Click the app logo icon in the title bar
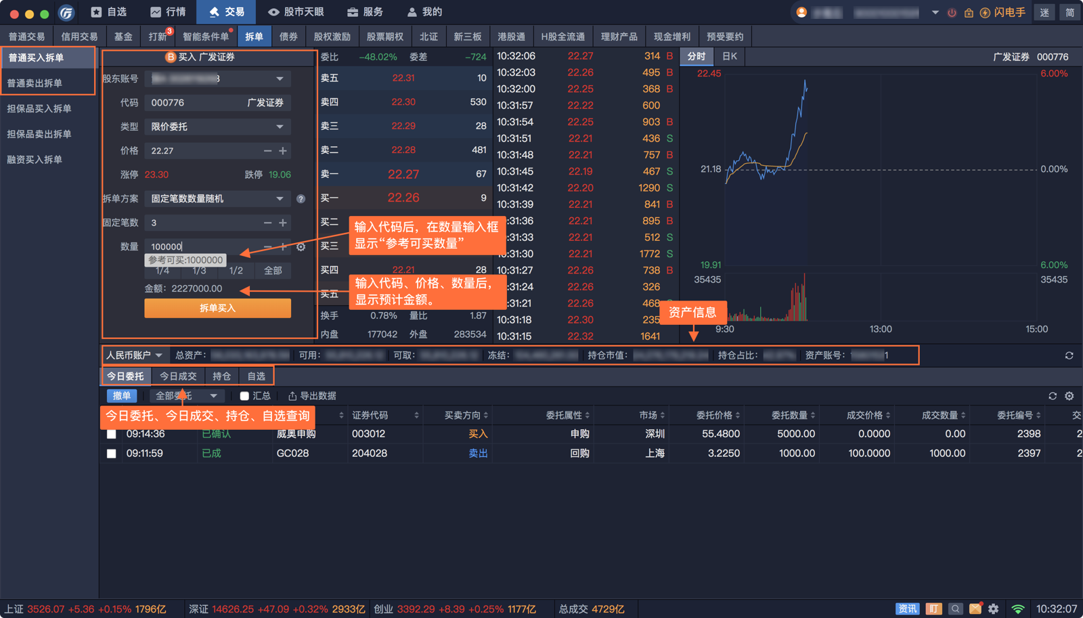Viewport: 1083px width, 618px height. click(66, 12)
